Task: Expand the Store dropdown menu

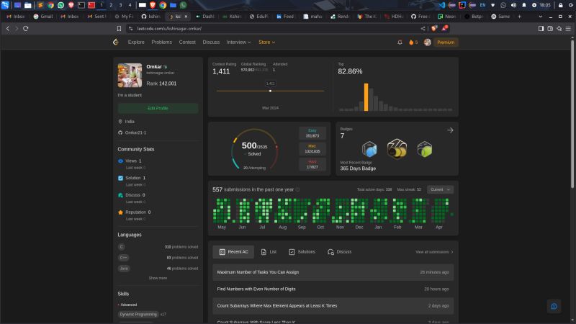Action: (266, 42)
